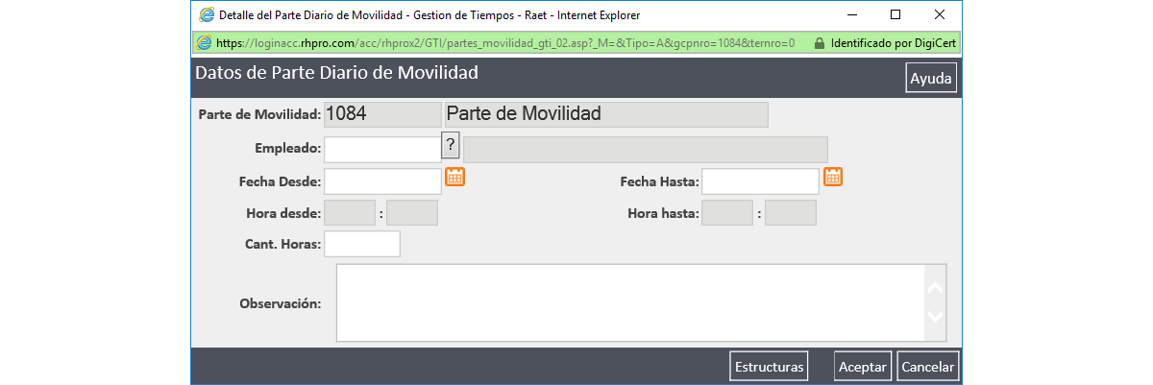Click the Parte de Movilidad number 1084 field
Screen dimensions: 1153x385
[x=382, y=114]
